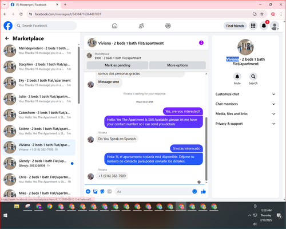Open Chris conversation

pyautogui.click(x=38, y=179)
